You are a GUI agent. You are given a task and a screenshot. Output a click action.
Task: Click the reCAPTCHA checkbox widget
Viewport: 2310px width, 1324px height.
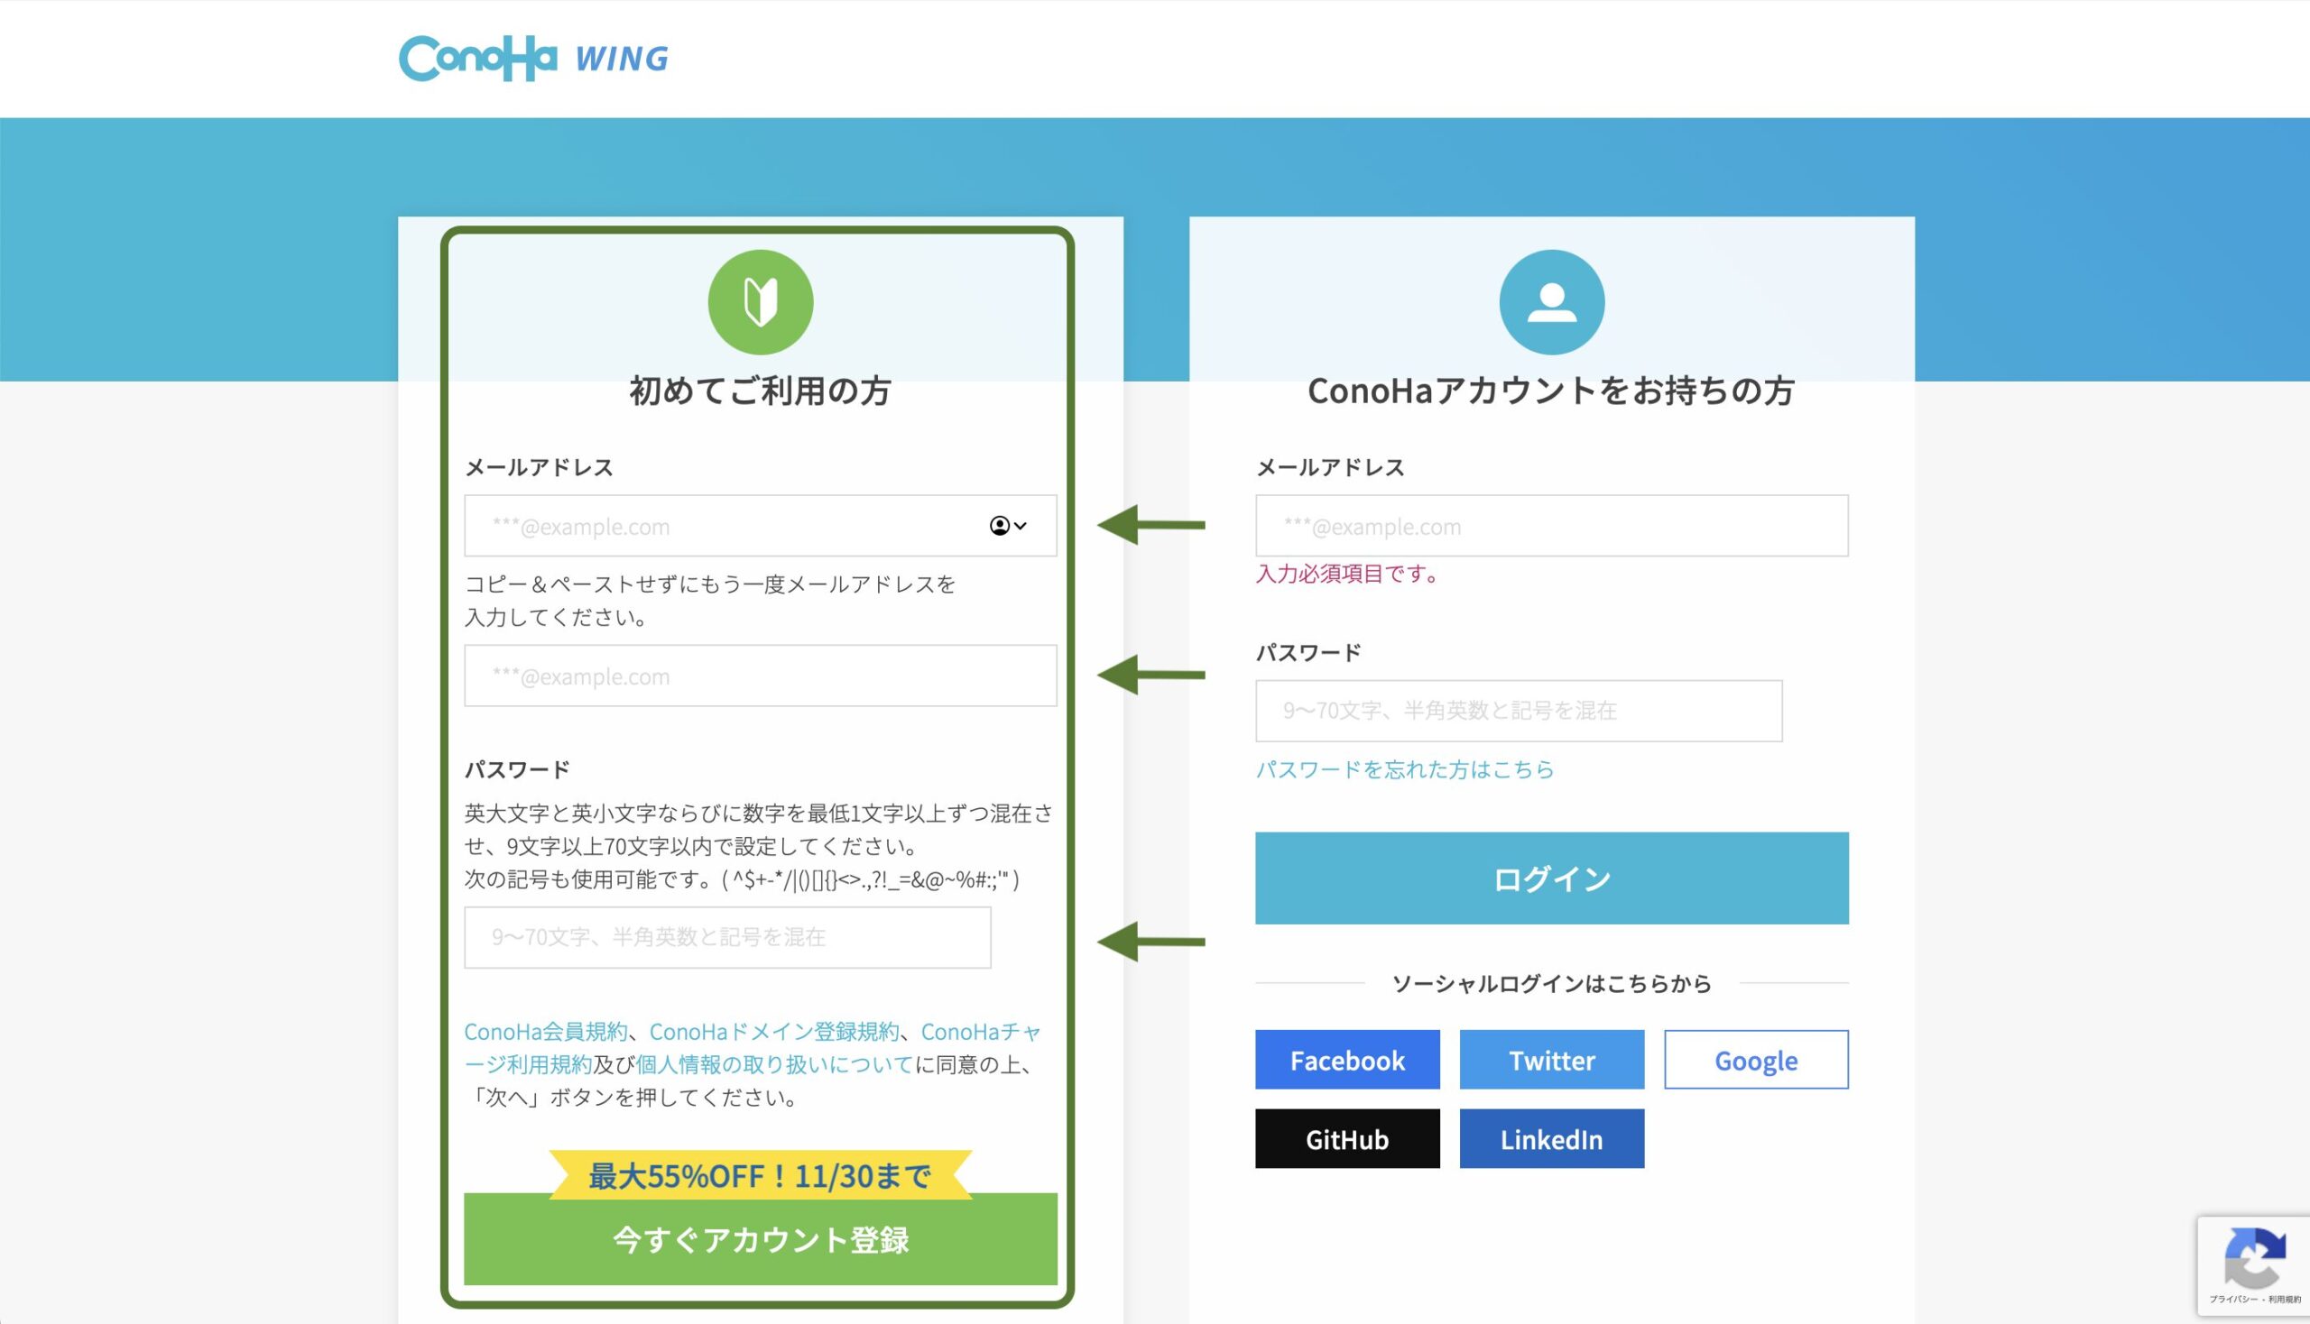2253,1268
